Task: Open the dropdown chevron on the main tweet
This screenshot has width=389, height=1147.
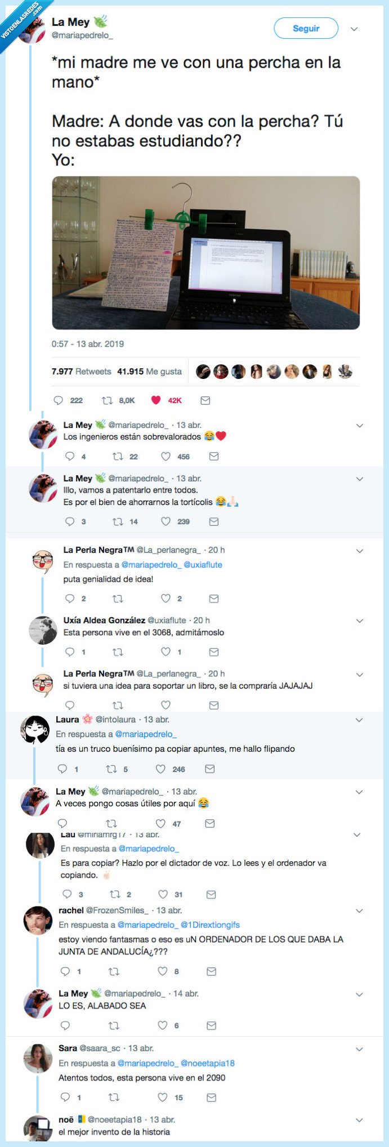Action: tap(355, 29)
